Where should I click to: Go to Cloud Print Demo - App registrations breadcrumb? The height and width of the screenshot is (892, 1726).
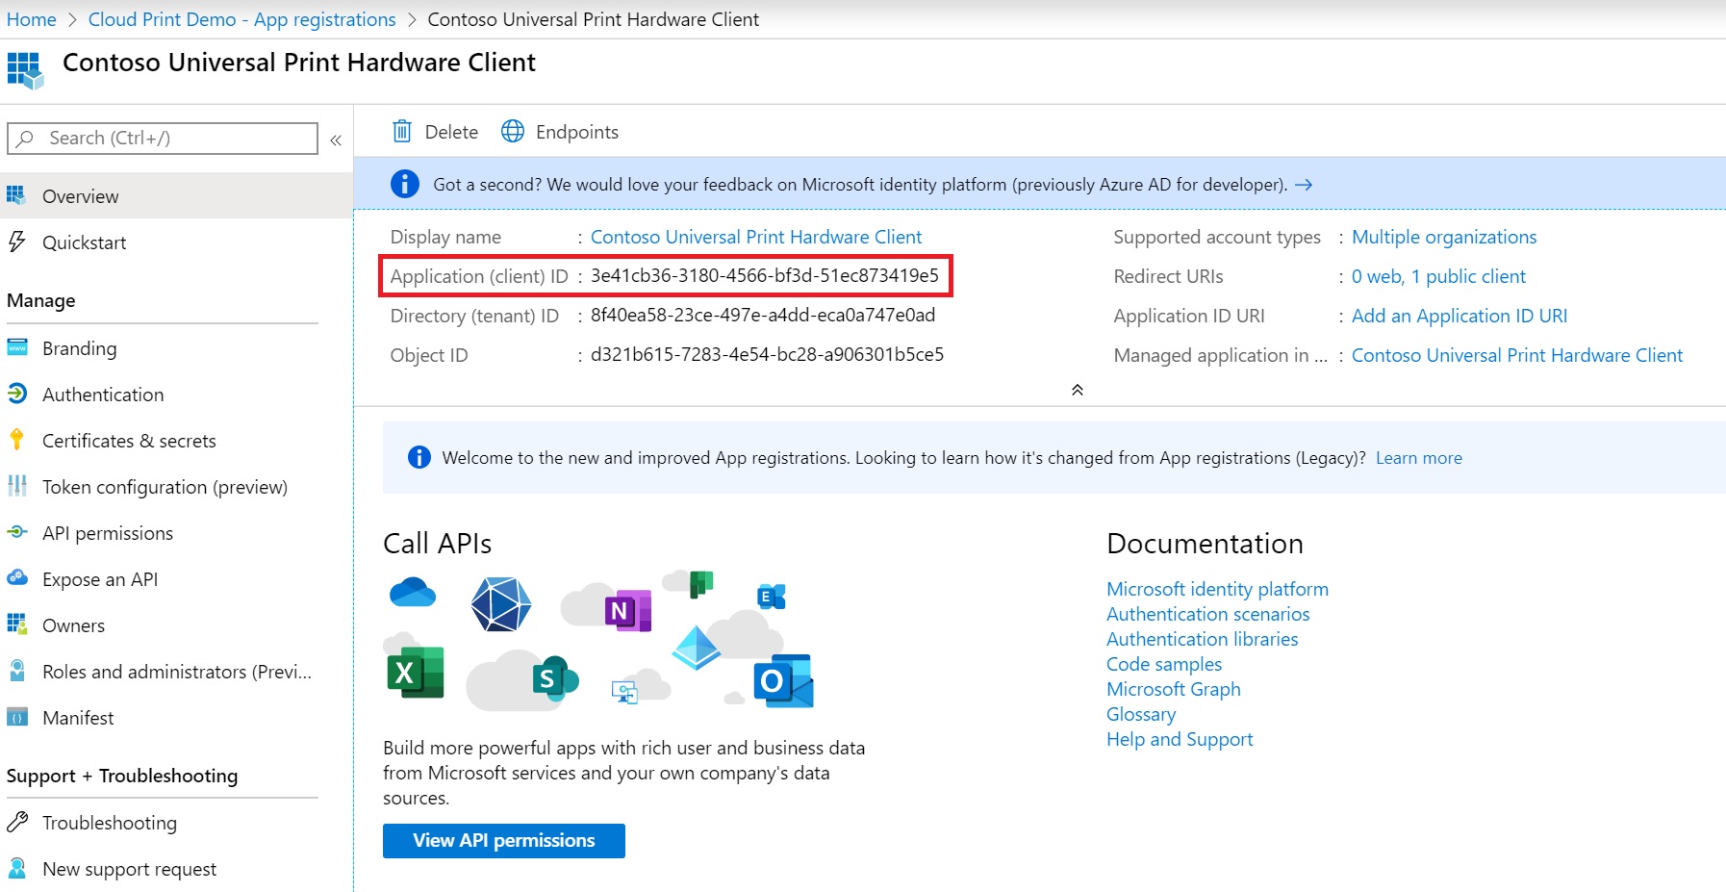tap(241, 19)
